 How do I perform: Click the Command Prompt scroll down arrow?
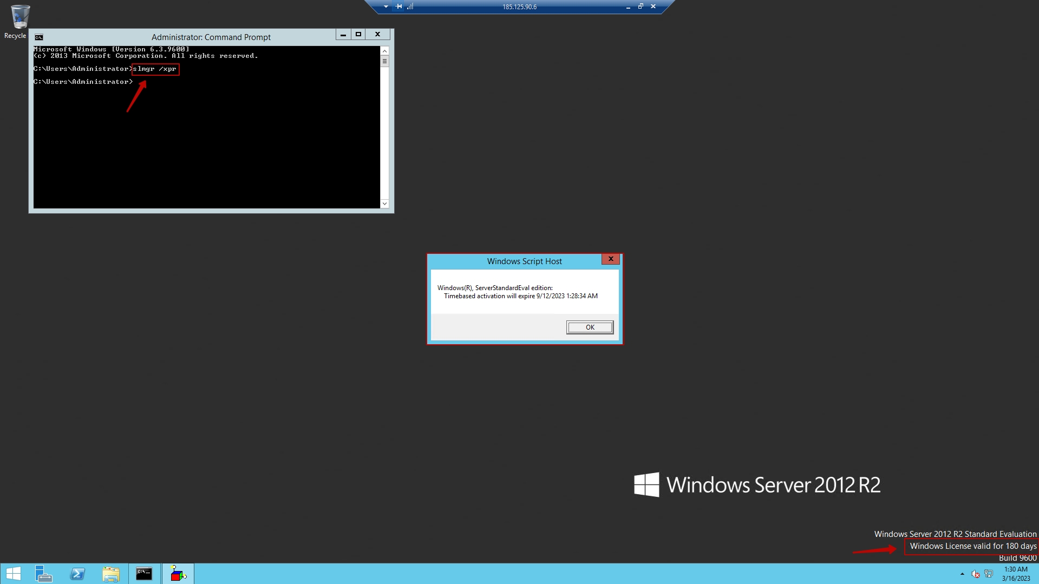tap(384, 204)
